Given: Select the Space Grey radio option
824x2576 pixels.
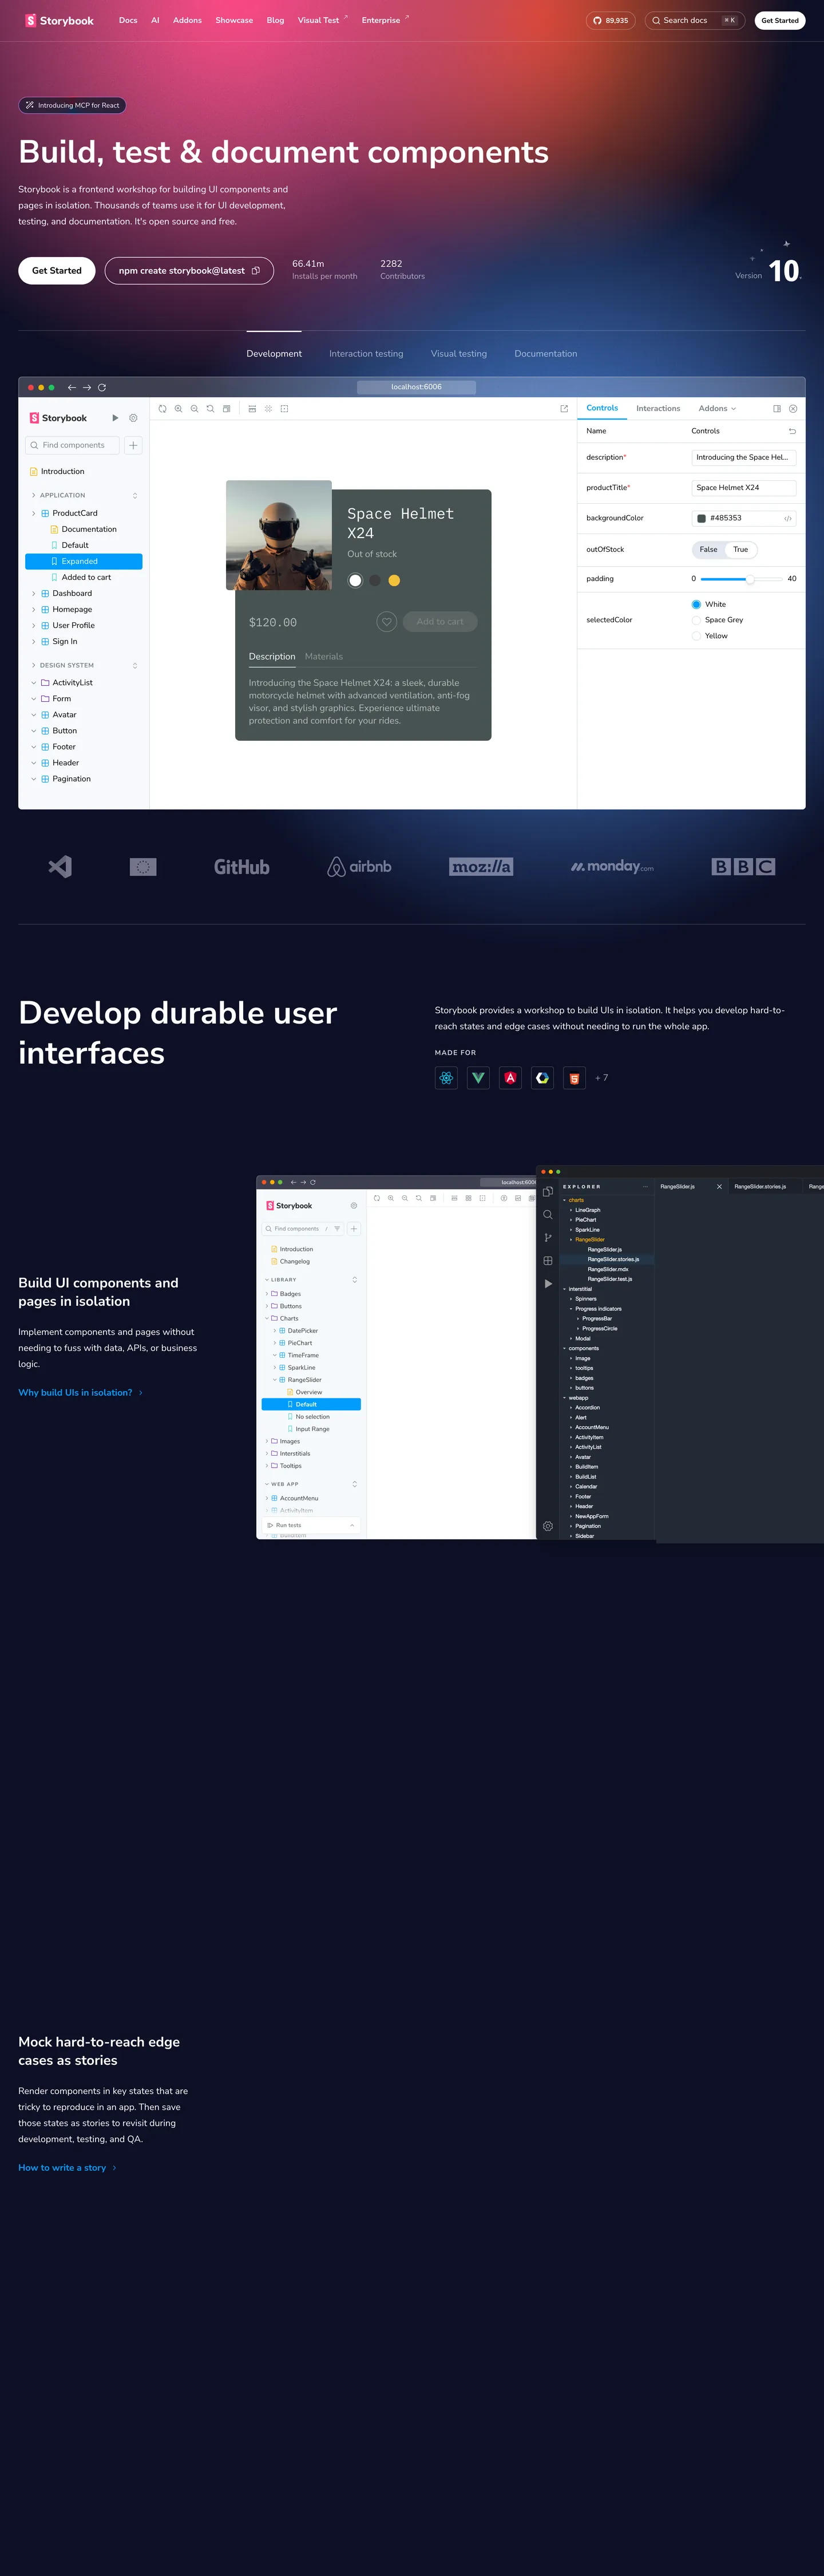Looking at the screenshot, I should (x=696, y=620).
